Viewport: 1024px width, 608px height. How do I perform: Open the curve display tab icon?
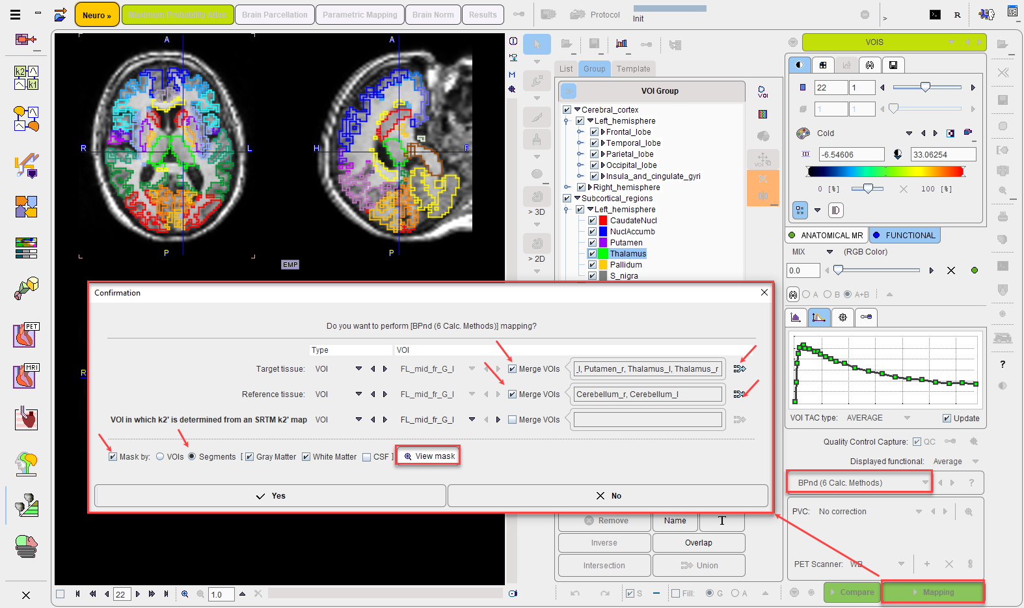coord(818,317)
